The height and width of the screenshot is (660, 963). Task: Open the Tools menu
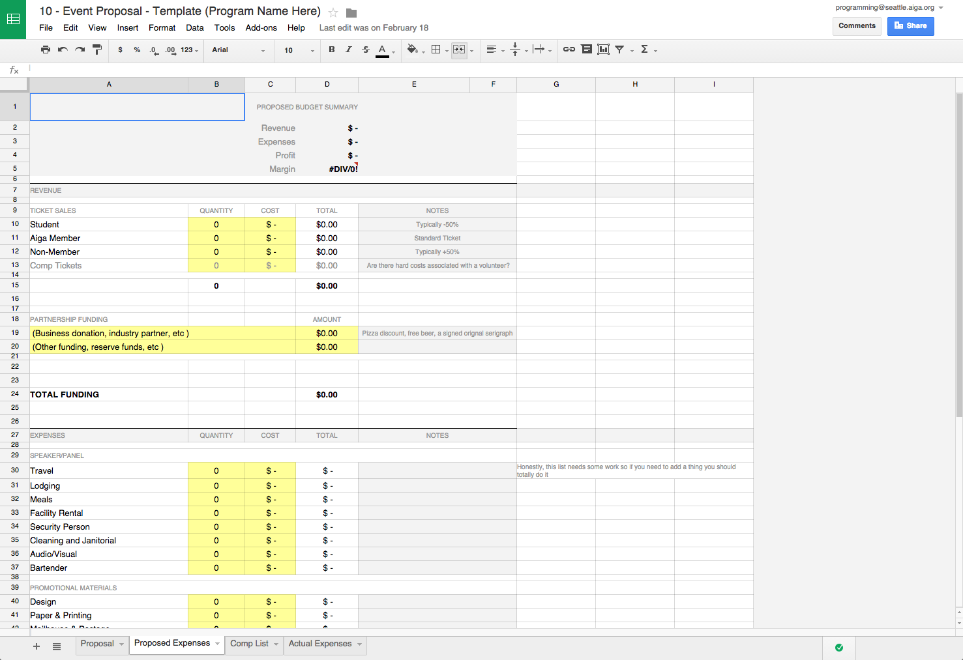pyautogui.click(x=224, y=28)
